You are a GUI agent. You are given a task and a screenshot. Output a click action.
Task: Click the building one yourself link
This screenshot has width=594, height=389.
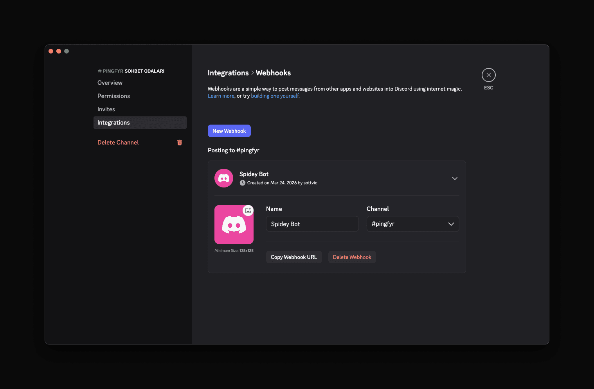tap(275, 96)
